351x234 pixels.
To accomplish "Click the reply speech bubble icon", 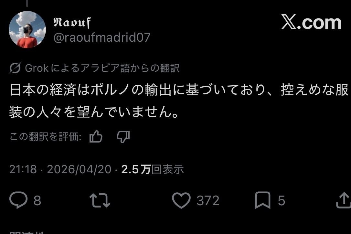I will 18,200.
